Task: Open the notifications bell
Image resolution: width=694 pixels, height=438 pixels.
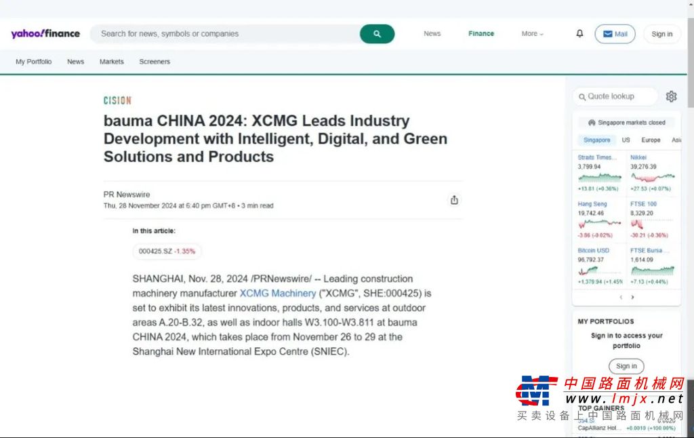Action: pyautogui.click(x=579, y=34)
